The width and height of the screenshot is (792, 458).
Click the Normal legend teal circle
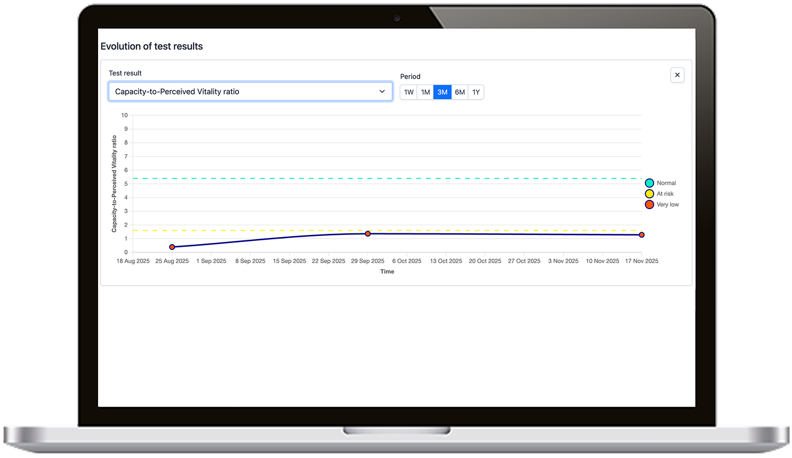click(x=649, y=183)
